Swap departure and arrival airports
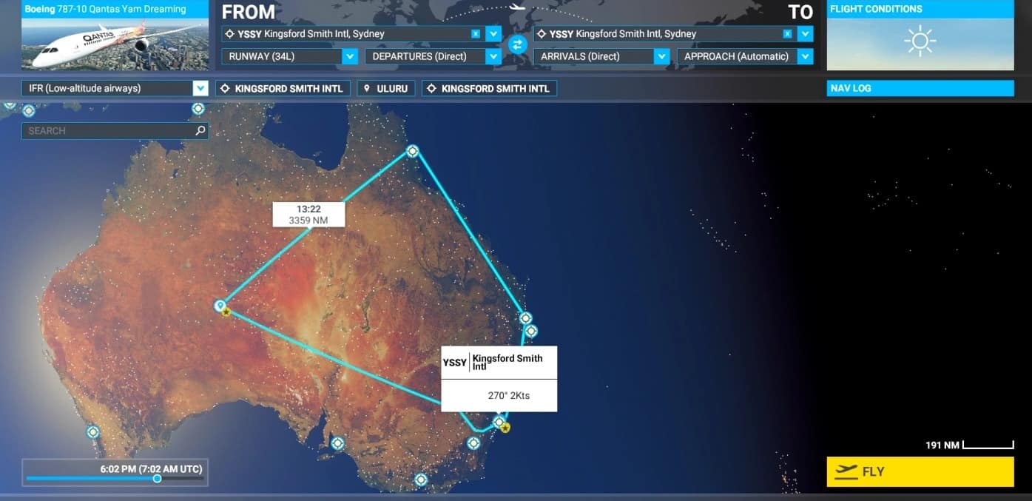 pos(517,44)
